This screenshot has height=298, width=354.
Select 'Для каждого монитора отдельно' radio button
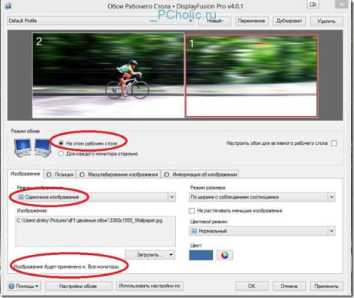(61, 154)
